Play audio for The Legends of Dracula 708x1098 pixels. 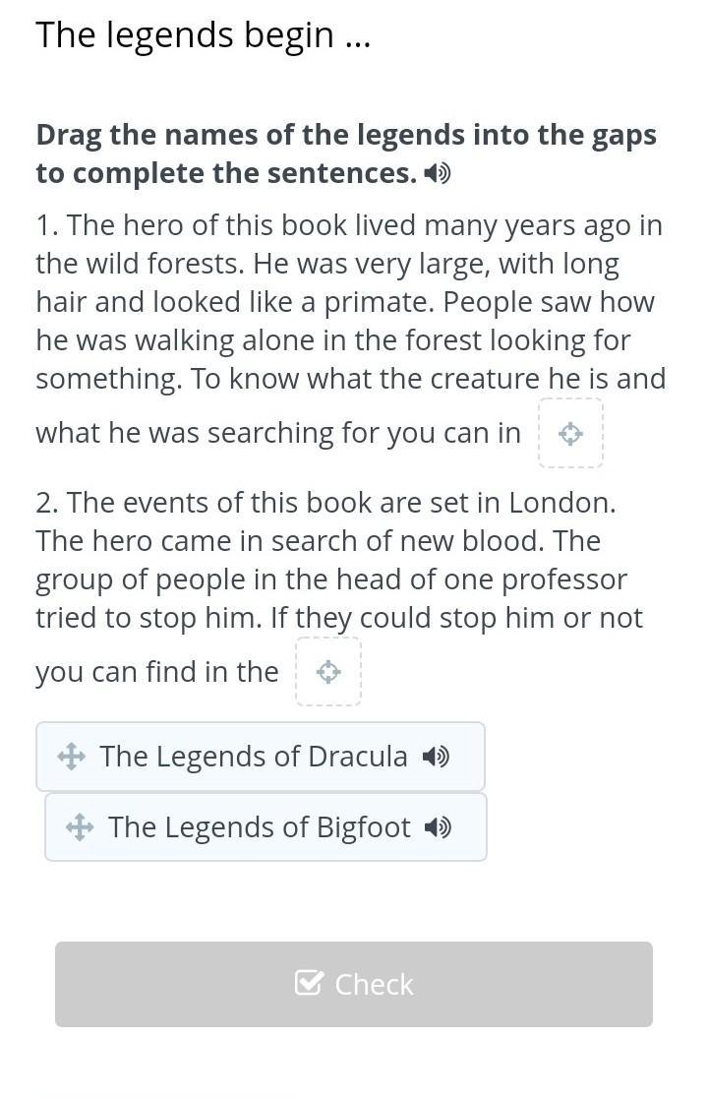click(436, 757)
